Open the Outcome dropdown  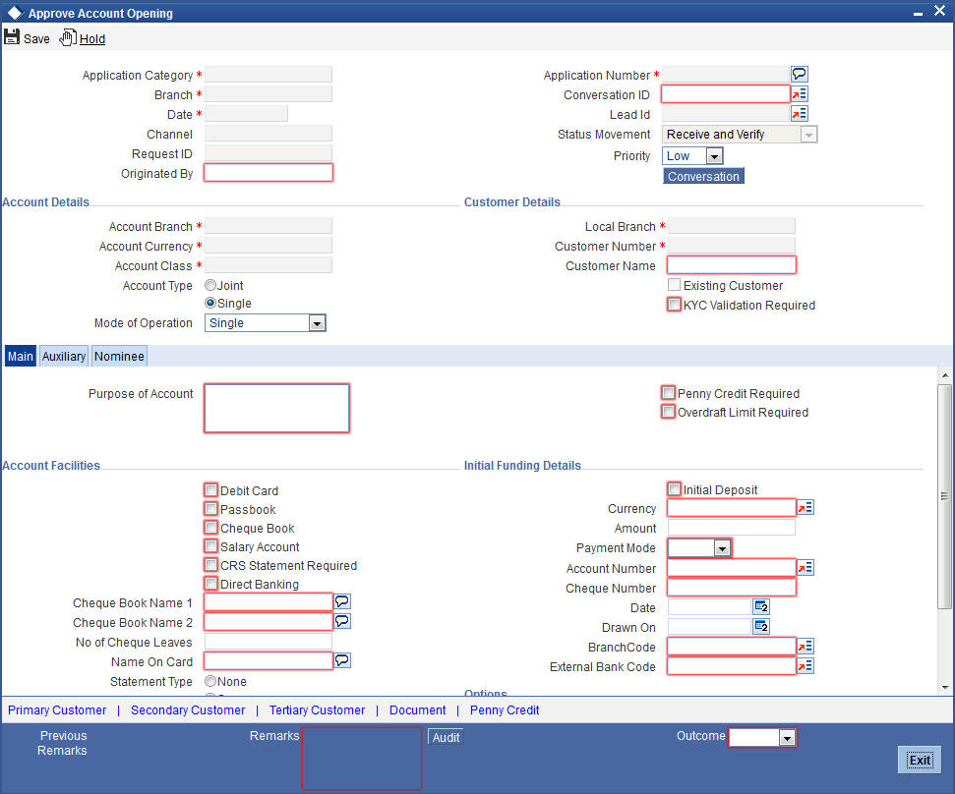(787, 738)
